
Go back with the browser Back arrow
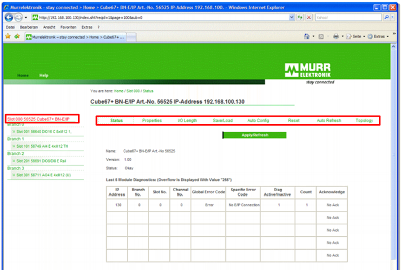(x=8, y=17)
